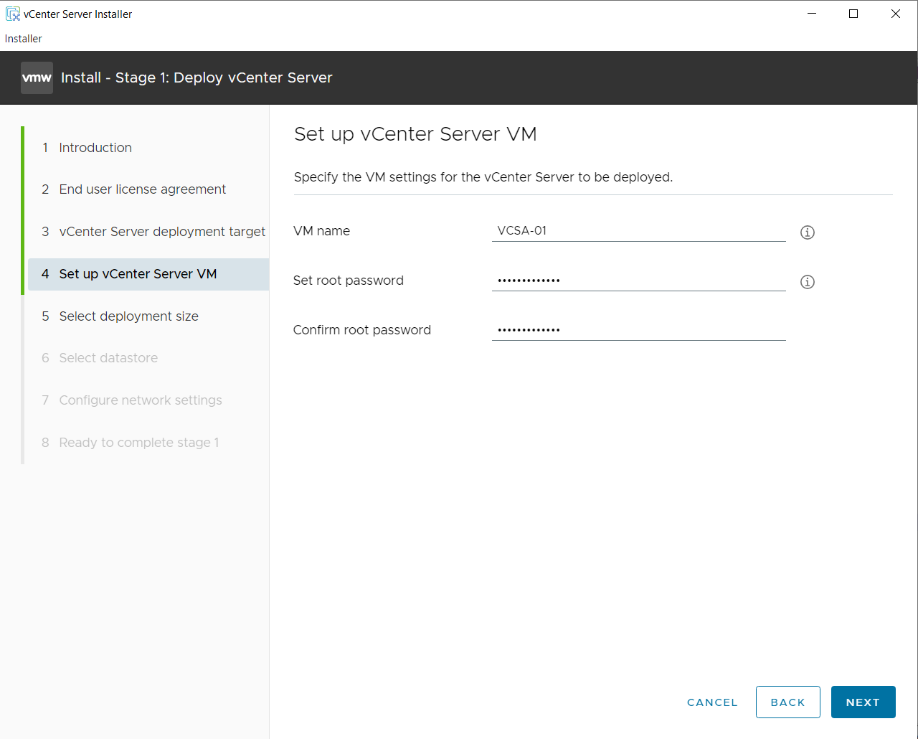
Task: Click the vCenter Server Installer title bar icon
Action: tap(11, 13)
